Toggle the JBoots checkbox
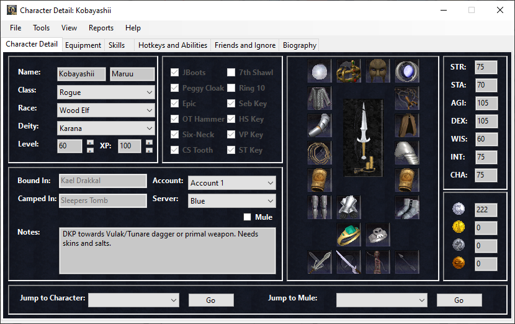This screenshot has width=515, height=324. (174, 73)
